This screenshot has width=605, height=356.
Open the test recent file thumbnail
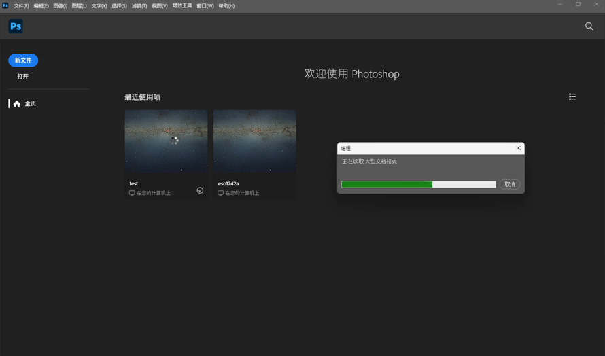pyautogui.click(x=166, y=141)
